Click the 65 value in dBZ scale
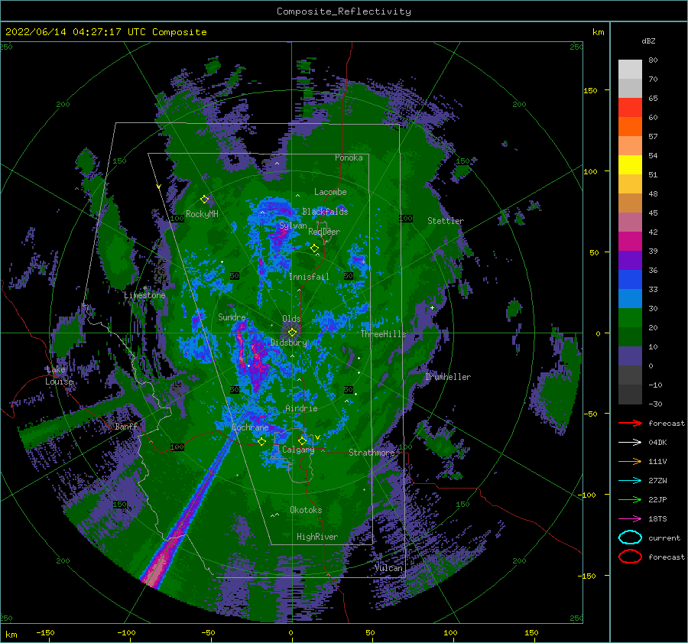688x643 pixels. tap(653, 99)
